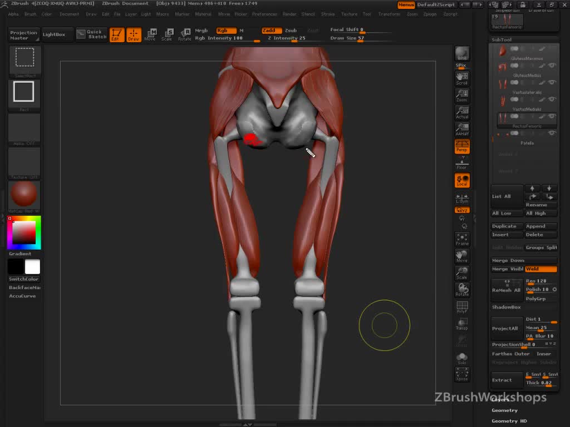Toggle Perspective distortion
570x427 pixels.
tap(462, 146)
